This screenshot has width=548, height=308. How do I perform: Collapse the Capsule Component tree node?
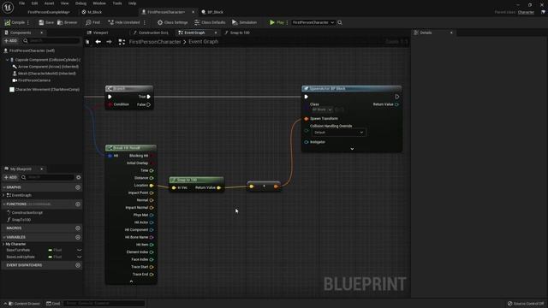point(7,60)
